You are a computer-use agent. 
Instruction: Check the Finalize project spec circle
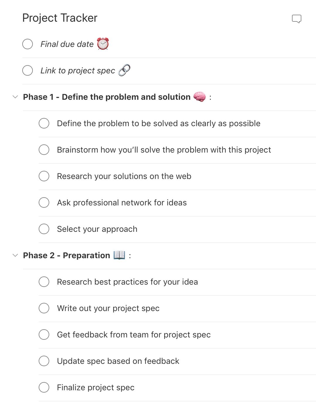coord(44,387)
